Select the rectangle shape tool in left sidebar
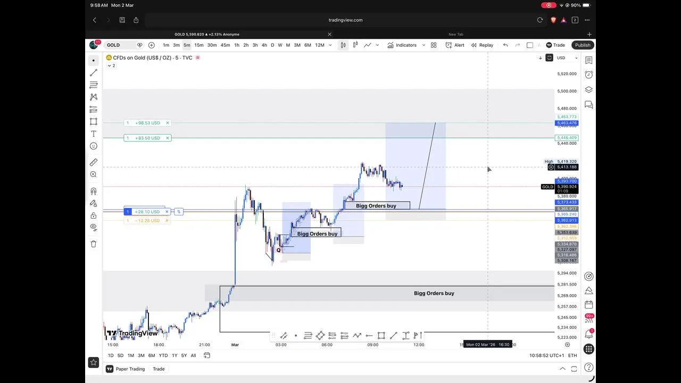Screen dimensions: 681x383 pyautogui.click(x=94, y=121)
